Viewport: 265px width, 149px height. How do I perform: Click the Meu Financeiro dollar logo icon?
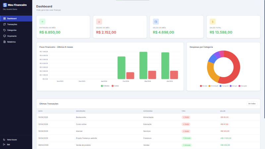click(x=5, y=5)
